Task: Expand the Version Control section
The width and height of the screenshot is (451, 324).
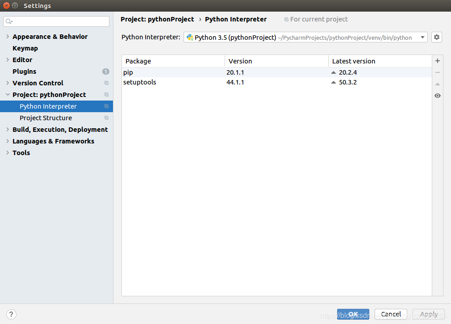Action: 8,83
